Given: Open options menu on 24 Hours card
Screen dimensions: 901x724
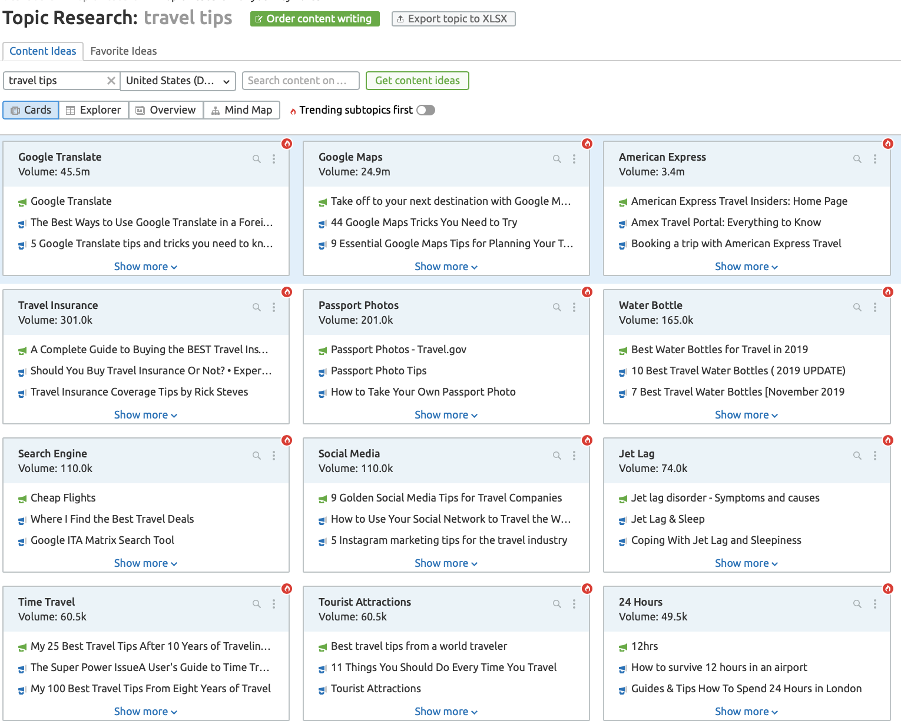Looking at the screenshot, I should [x=875, y=604].
